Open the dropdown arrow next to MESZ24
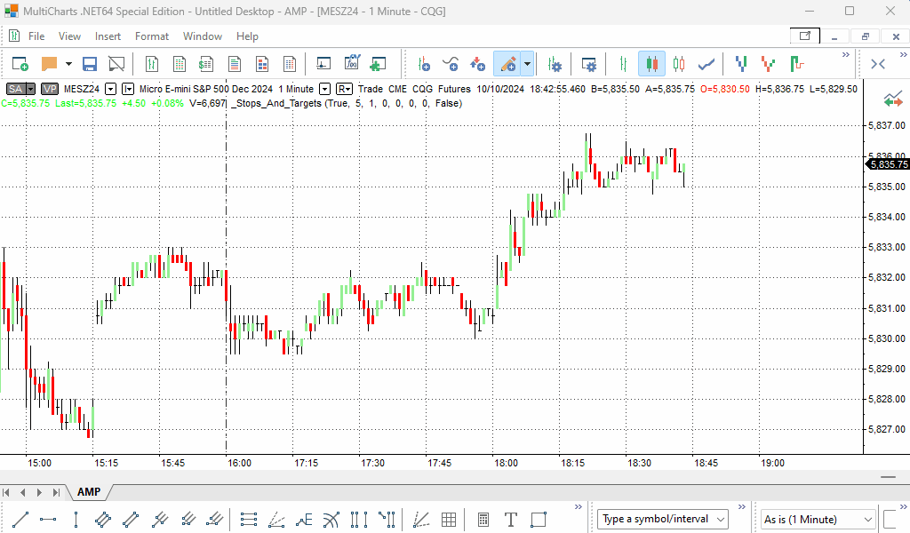This screenshot has height=533, width=910. 110,89
